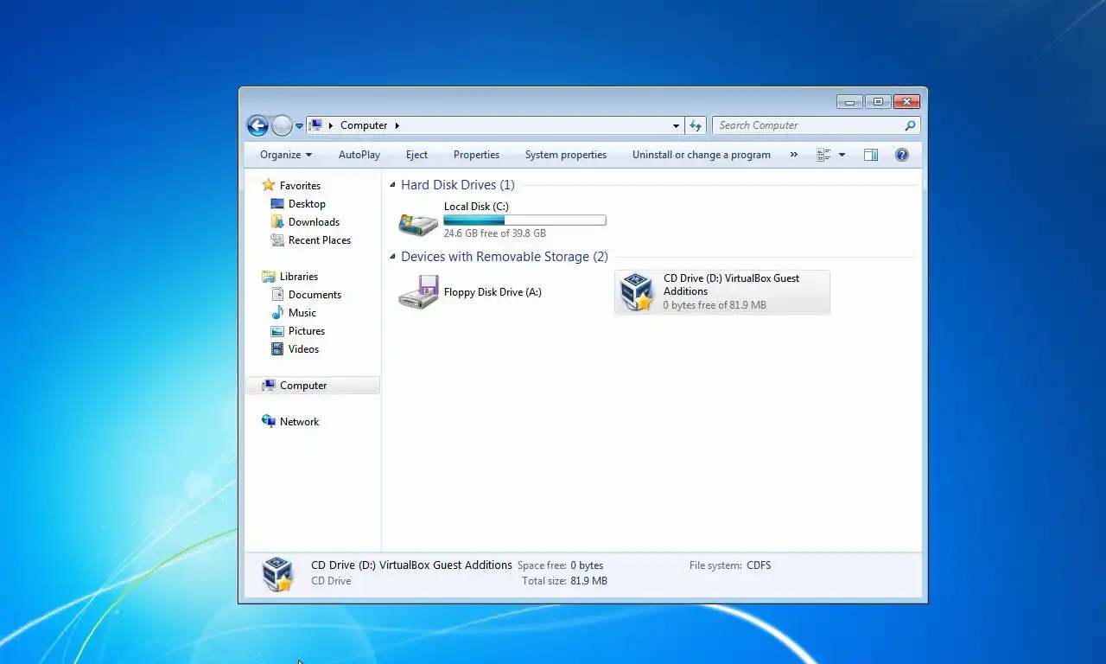Expand the address bar history dropdown
This screenshot has height=664, width=1106.
coord(676,125)
